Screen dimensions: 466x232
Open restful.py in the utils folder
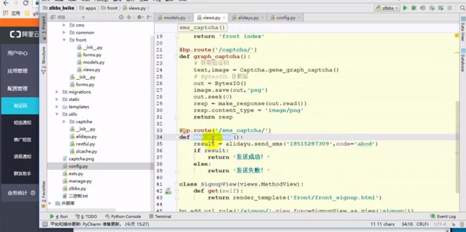(x=86, y=144)
